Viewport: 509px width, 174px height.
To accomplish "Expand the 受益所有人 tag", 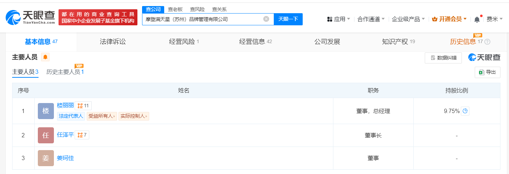I will [x=102, y=116].
